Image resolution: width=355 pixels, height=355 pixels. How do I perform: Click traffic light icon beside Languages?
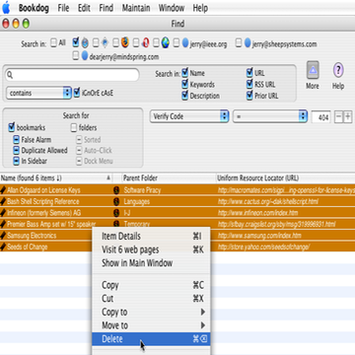pyautogui.click(x=116, y=201)
